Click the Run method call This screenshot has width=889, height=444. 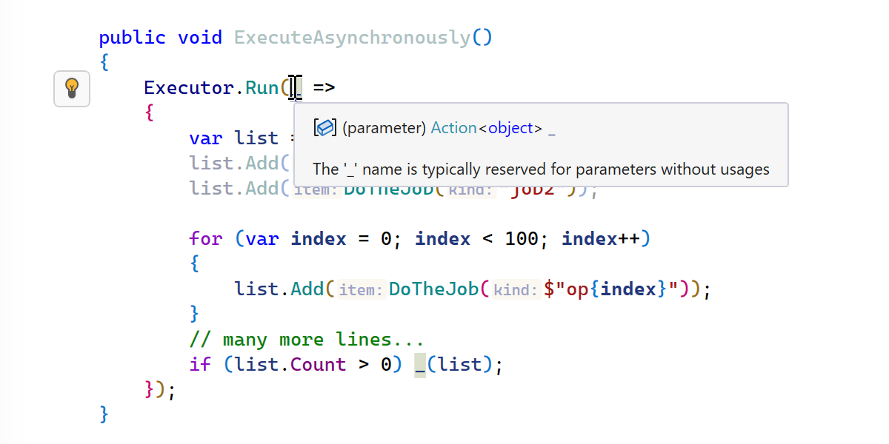tap(262, 88)
